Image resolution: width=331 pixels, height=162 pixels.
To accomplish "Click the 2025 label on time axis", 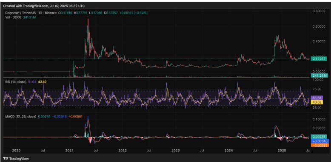I will (282, 151).
